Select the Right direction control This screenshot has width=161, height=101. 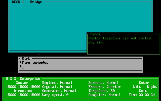pos(152,87)
